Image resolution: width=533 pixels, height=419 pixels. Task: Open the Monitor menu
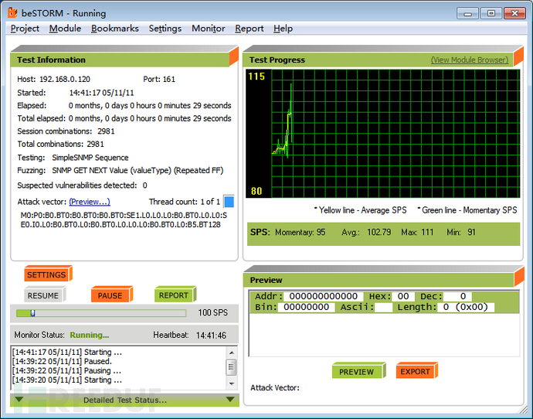coord(208,29)
